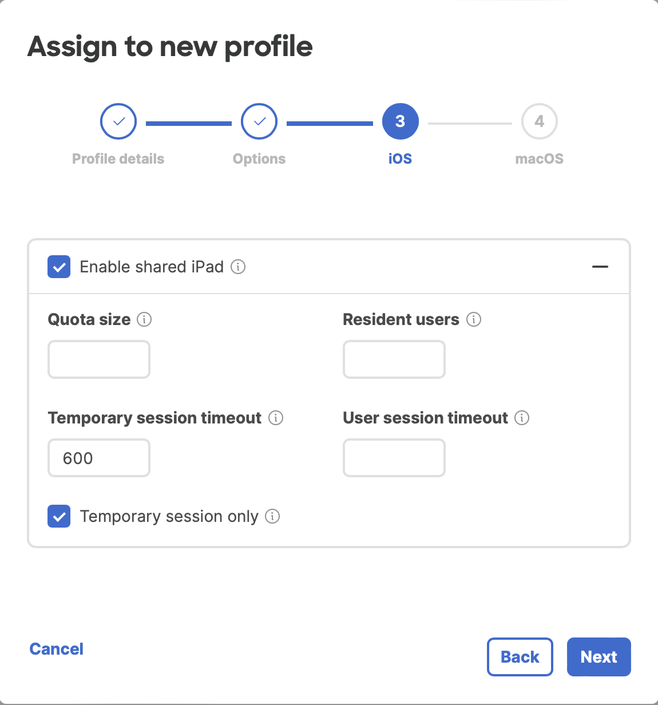Click the Temporary session only info icon
The height and width of the screenshot is (705, 658).
pos(272,516)
